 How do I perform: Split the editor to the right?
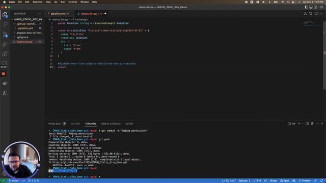tap(316, 14)
